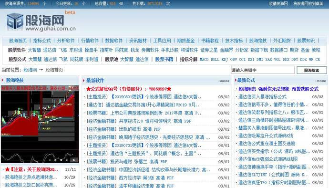Open KDJ indicator link
Screen dimensions: 329x188
pyautogui.click(x=225, y=60)
